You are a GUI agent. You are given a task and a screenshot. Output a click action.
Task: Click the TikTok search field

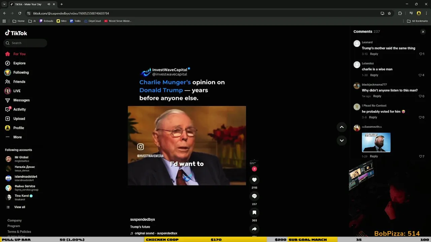(25, 43)
